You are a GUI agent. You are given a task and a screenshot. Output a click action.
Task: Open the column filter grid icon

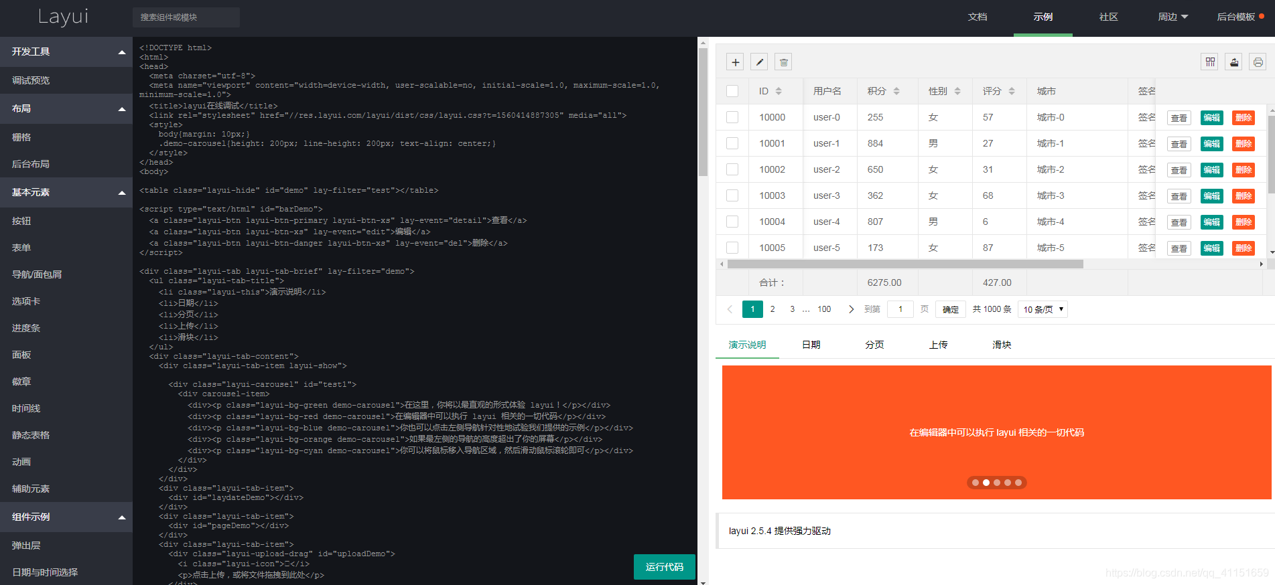(x=1210, y=62)
